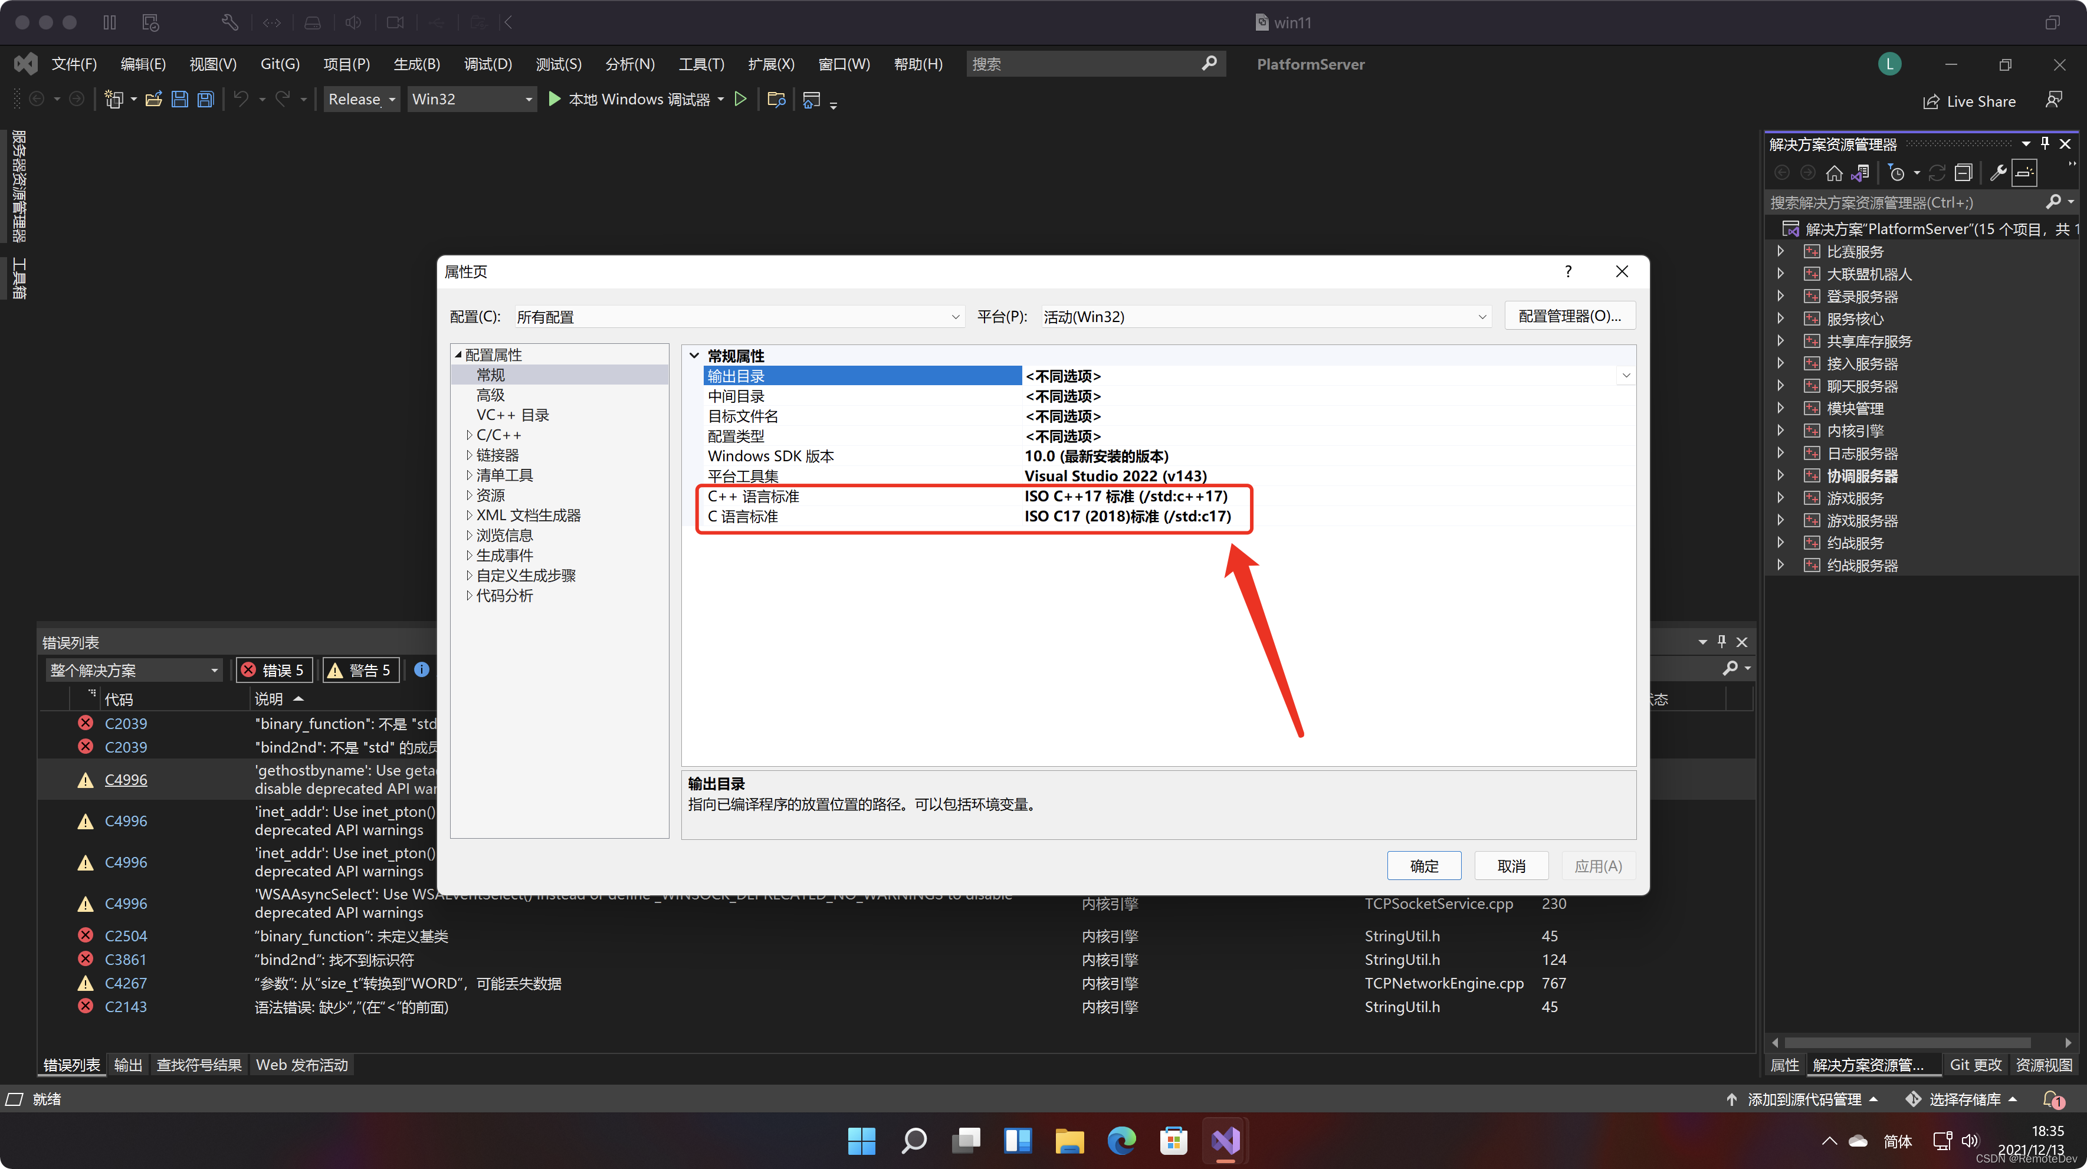Open the Solution Explorer properties wrench icon
Viewport: 2087px width, 1169px height.
pyautogui.click(x=1998, y=173)
